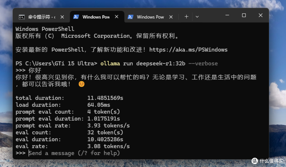The image size is (286, 167).
Task: Maximize the terminal window
Action: (244, 15)
